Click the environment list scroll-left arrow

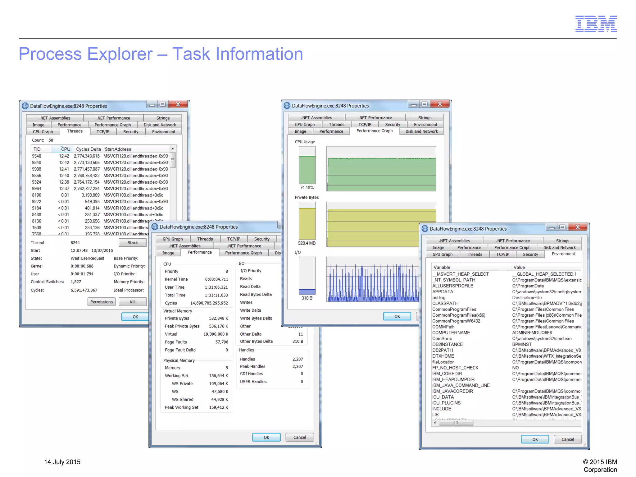pos(435,423)
